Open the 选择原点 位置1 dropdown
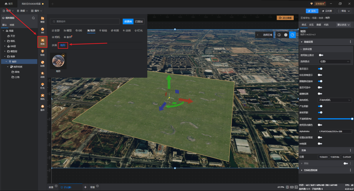Viewport: 354px width, 191px height. [x=335, y=61]
